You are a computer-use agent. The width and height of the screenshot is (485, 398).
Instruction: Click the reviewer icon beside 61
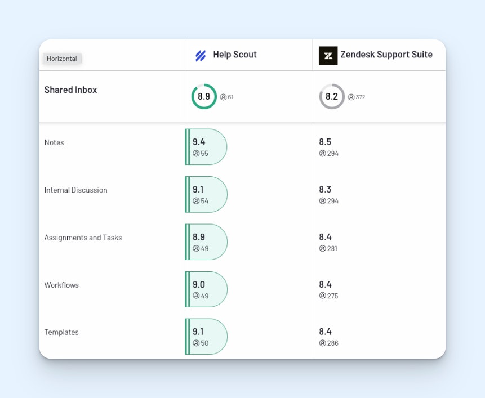[x=223, y=97]
